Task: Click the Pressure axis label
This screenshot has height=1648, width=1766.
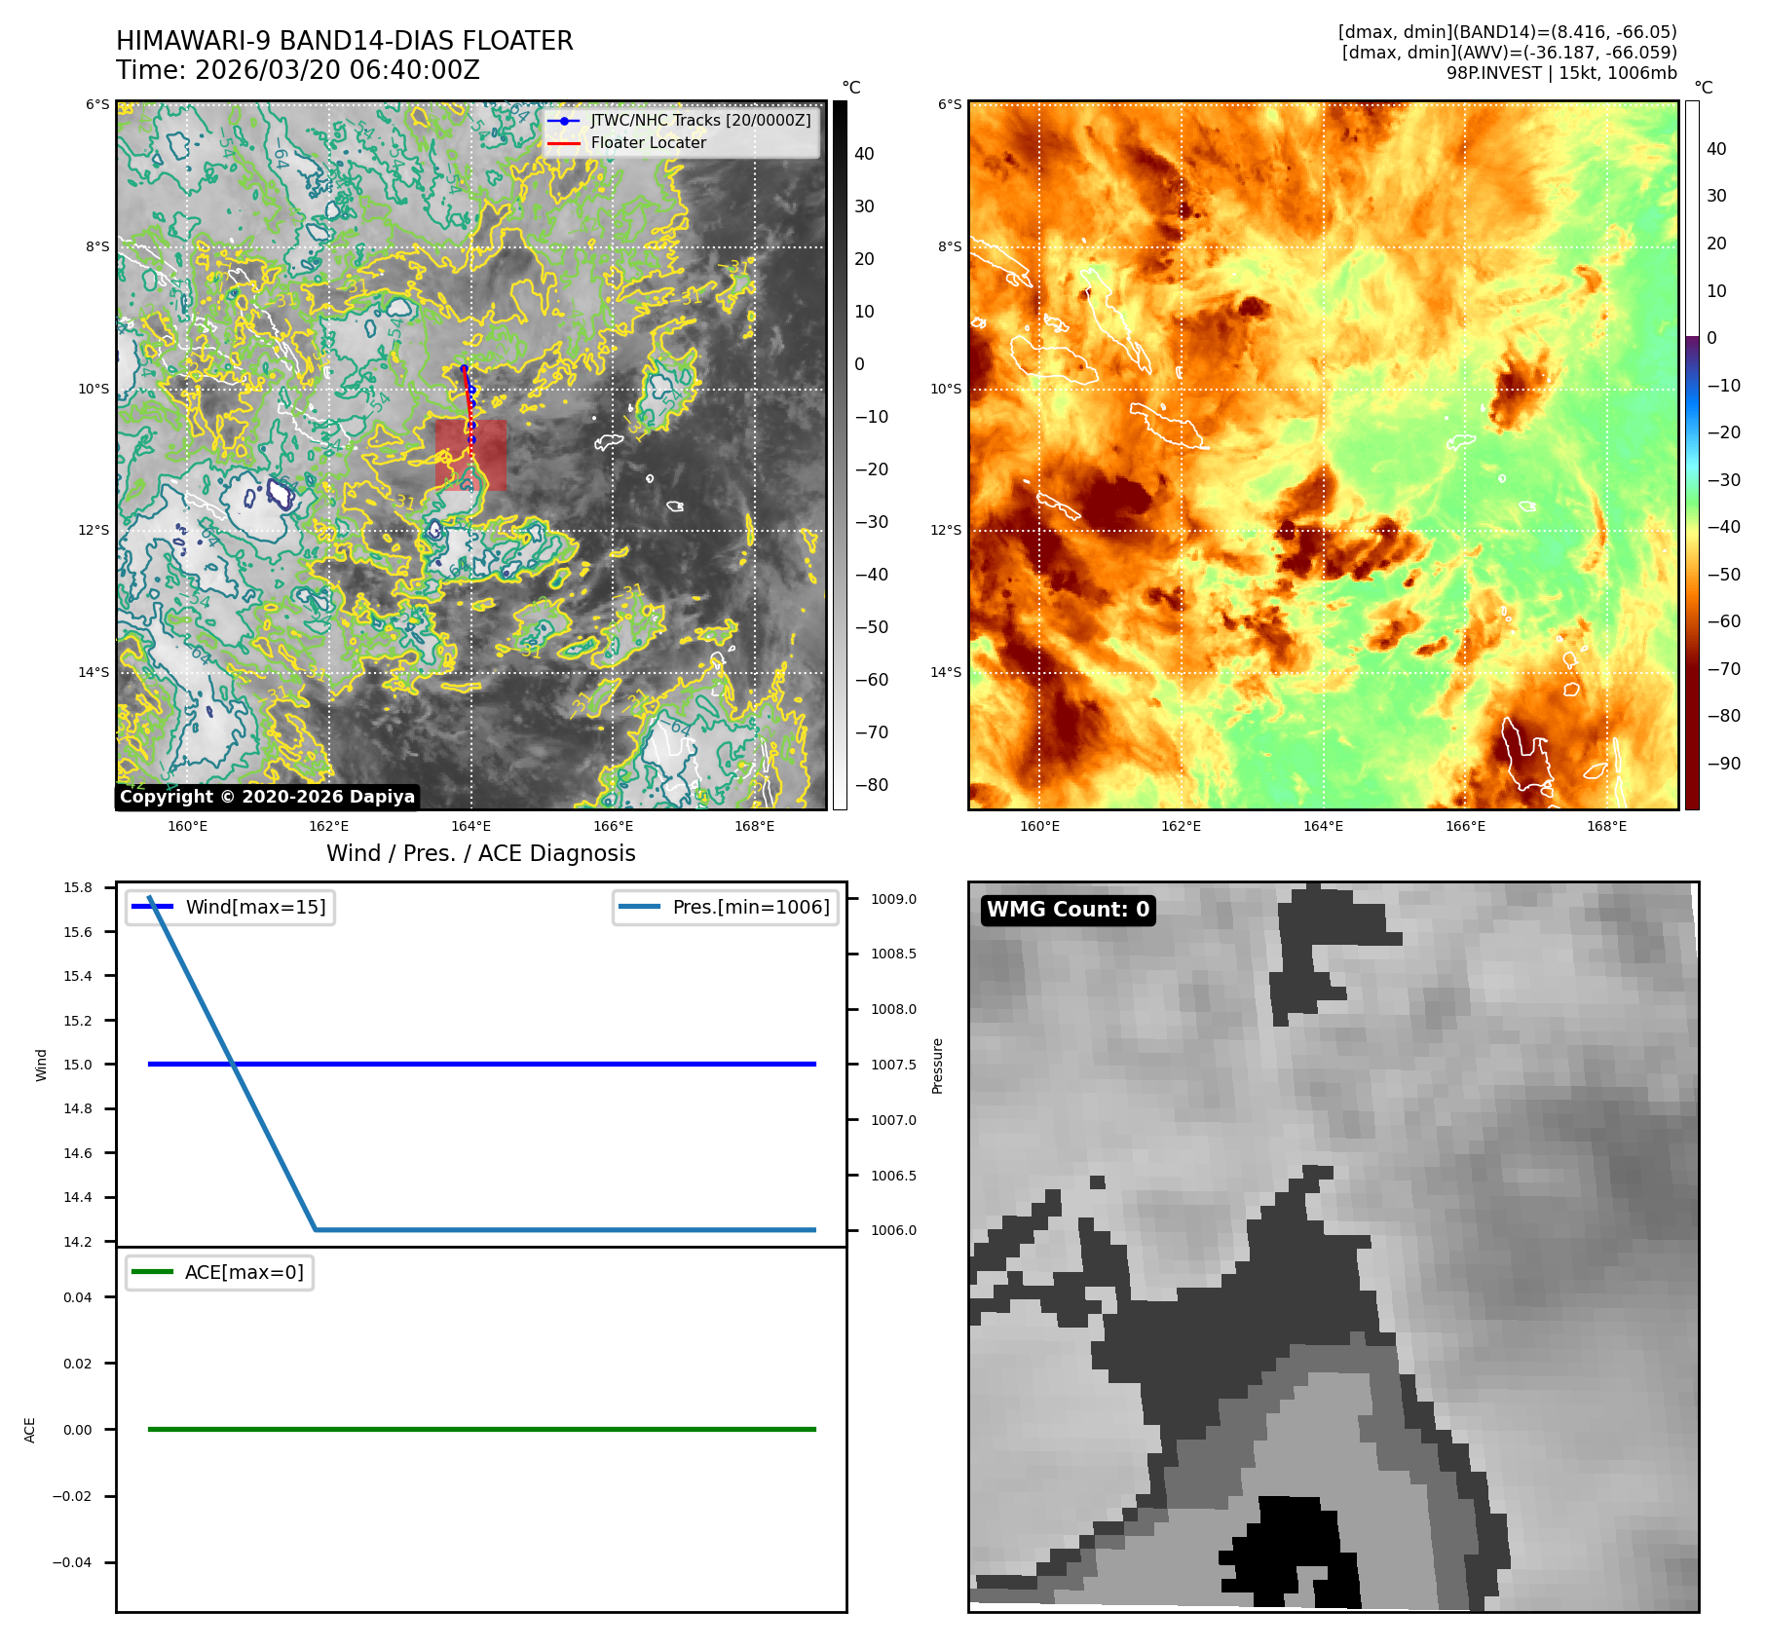Action: click(x=937, y=1066)
